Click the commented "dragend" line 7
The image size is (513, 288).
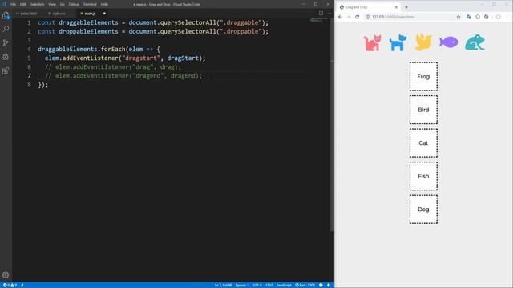click(123, 76)
